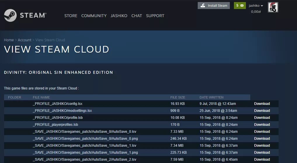The width and height of the screenshot is (297, 163).
Task: Download the AutoSave_0.lsv file
Action: click(x=262, y=132)
